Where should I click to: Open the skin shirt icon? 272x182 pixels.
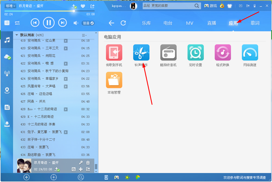coord(230,6)
